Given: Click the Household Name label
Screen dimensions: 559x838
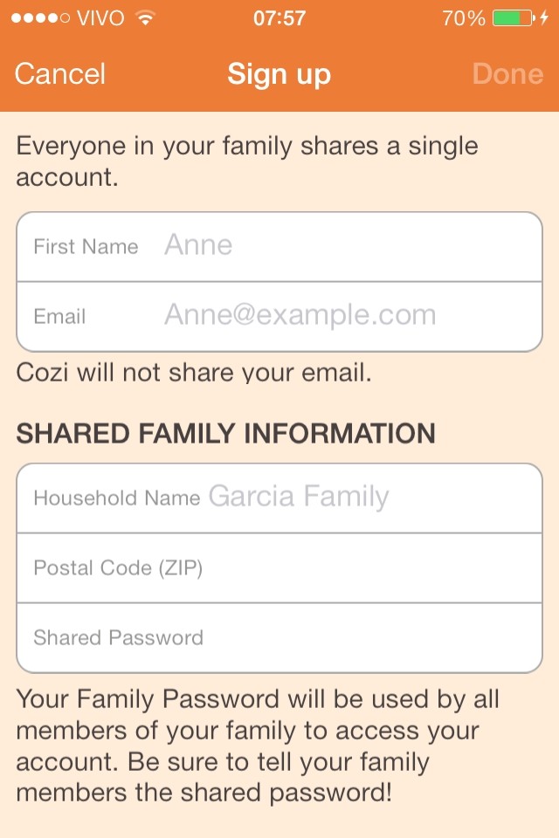Looking at the screenshot, I should (x=116, y=498).
